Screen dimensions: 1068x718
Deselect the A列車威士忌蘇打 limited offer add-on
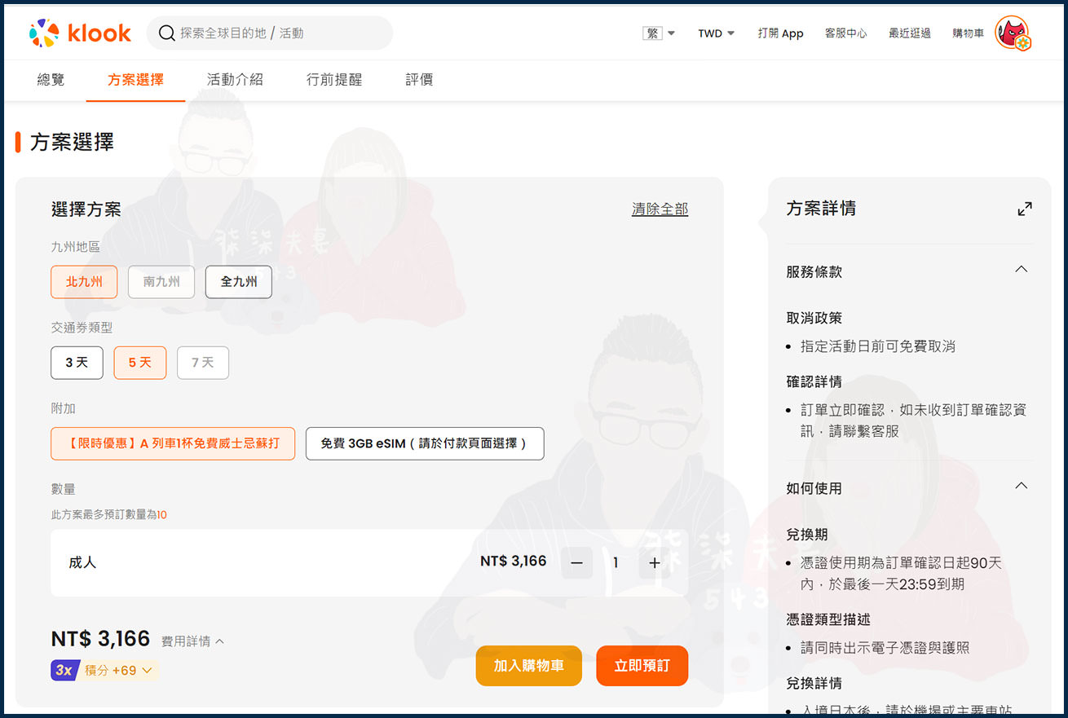tap(173, 443)
